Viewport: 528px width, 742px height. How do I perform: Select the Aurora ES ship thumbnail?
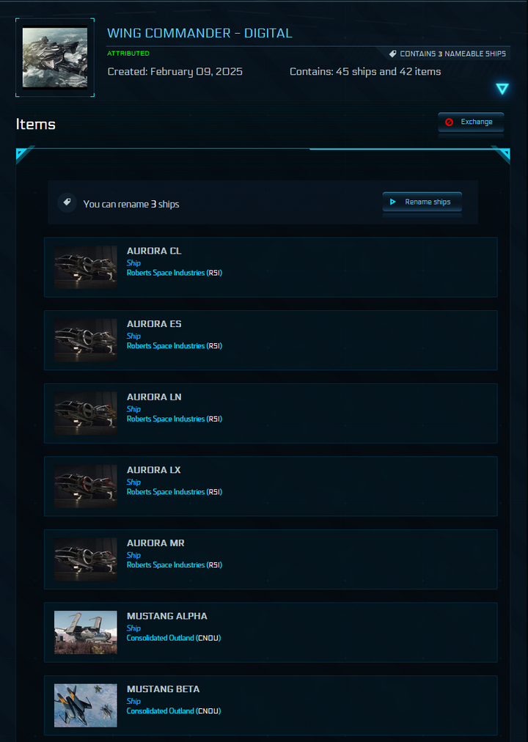pos(86,340)
